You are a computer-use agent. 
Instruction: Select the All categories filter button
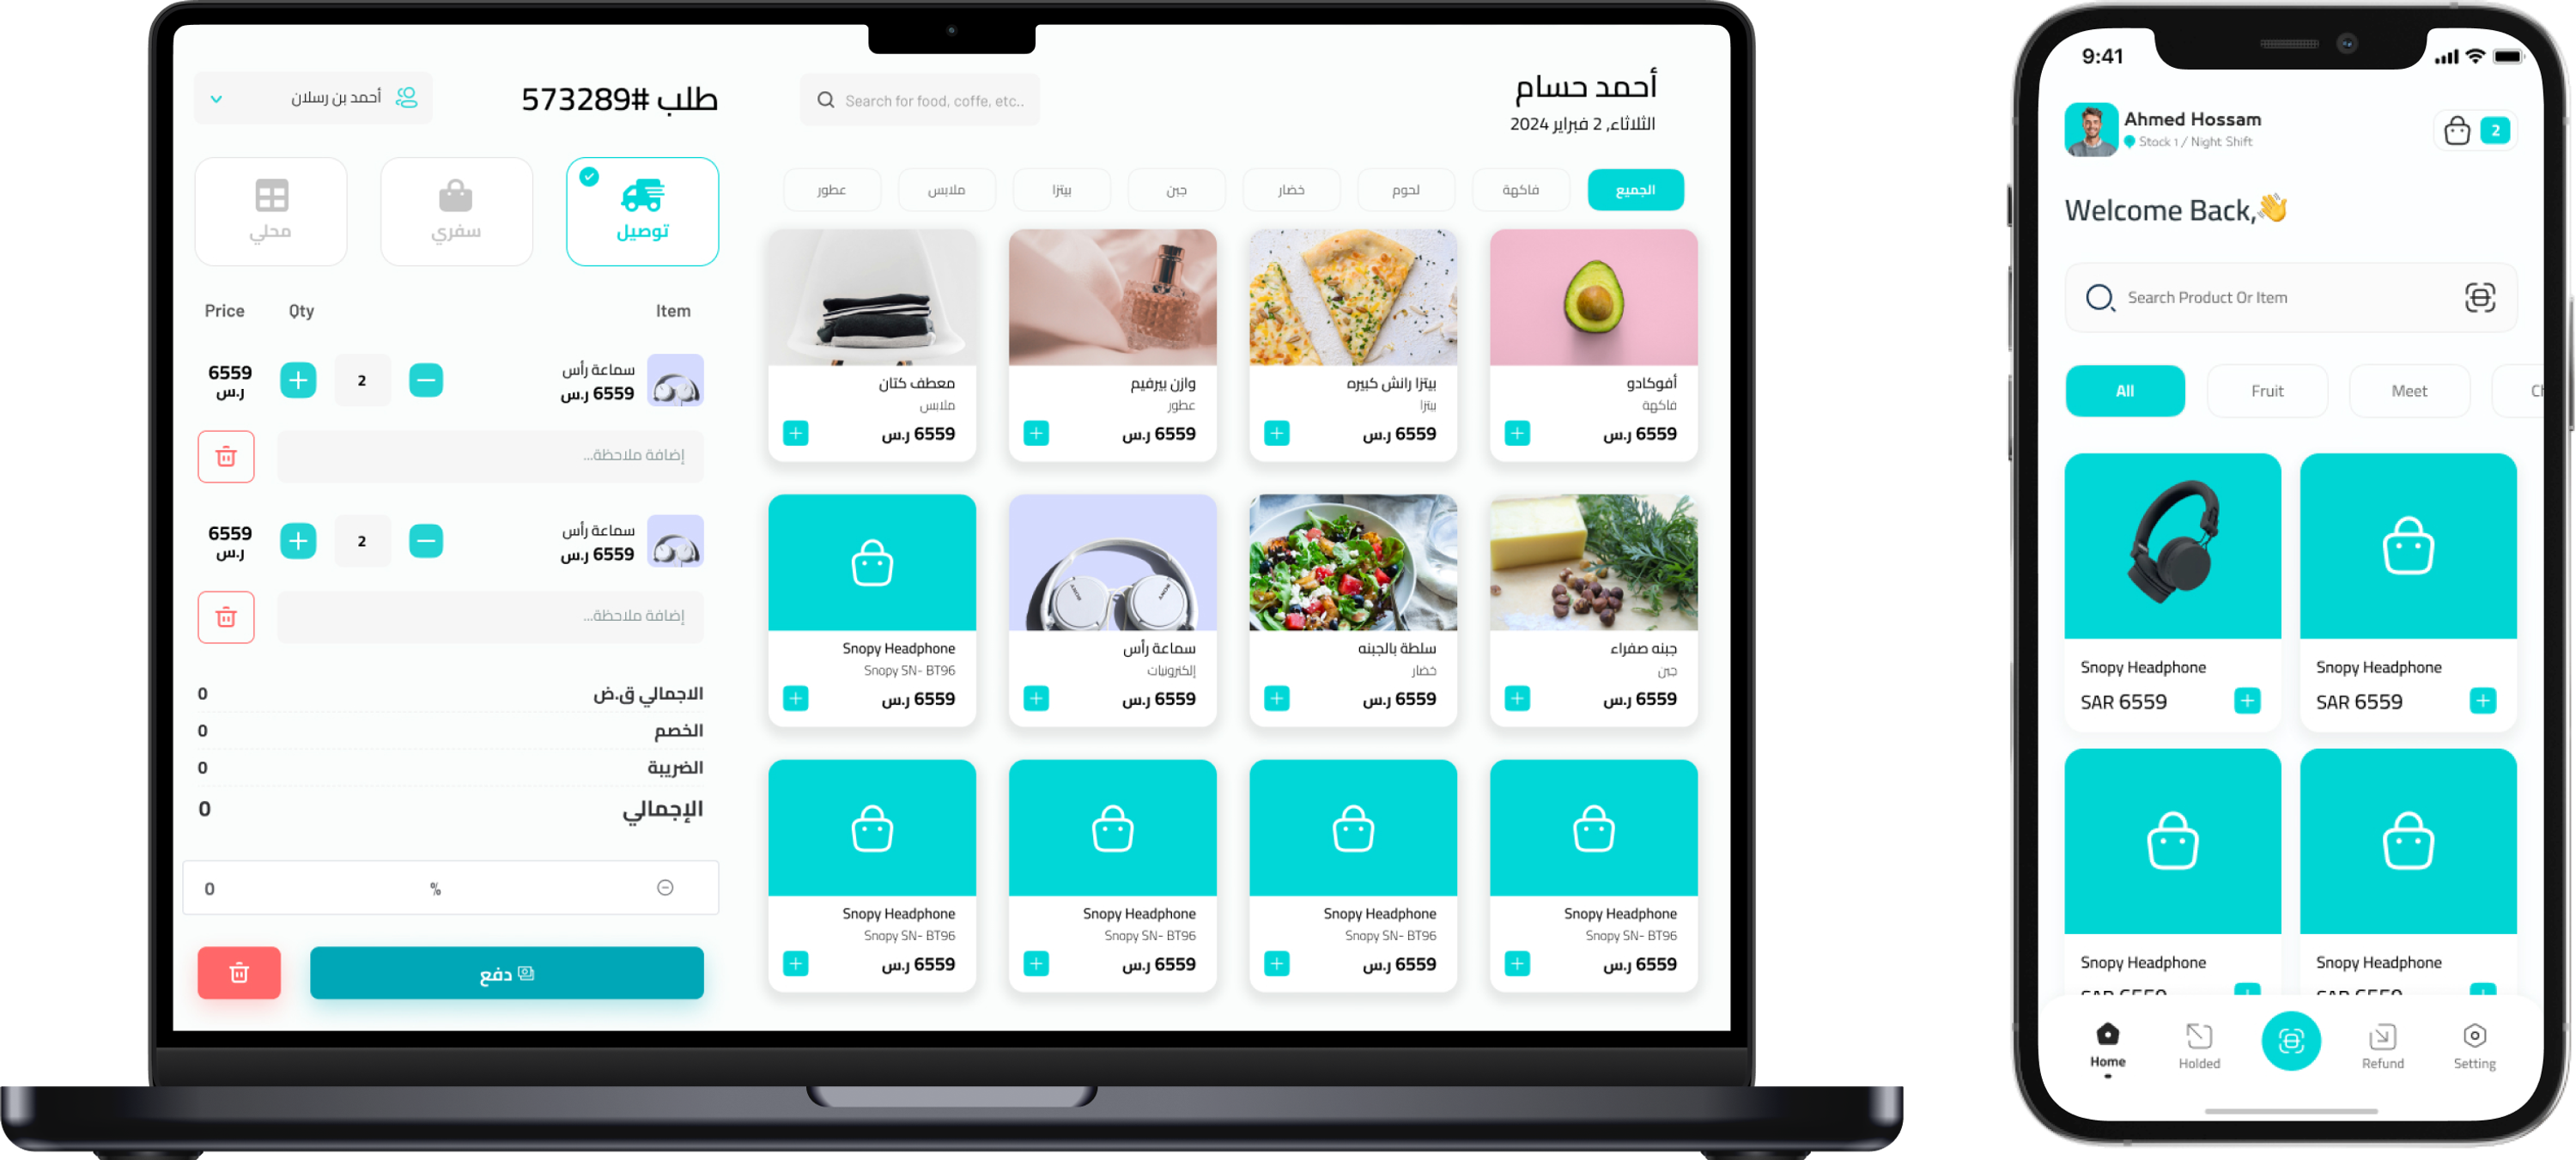point(2126,391)
